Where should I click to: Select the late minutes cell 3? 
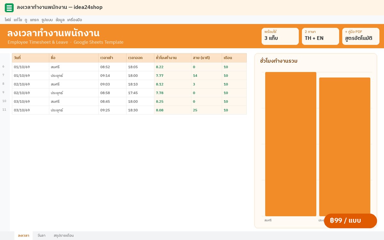tap(207, 84)
